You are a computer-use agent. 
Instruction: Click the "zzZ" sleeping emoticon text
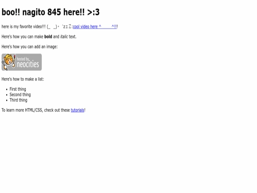coord(67,26)
